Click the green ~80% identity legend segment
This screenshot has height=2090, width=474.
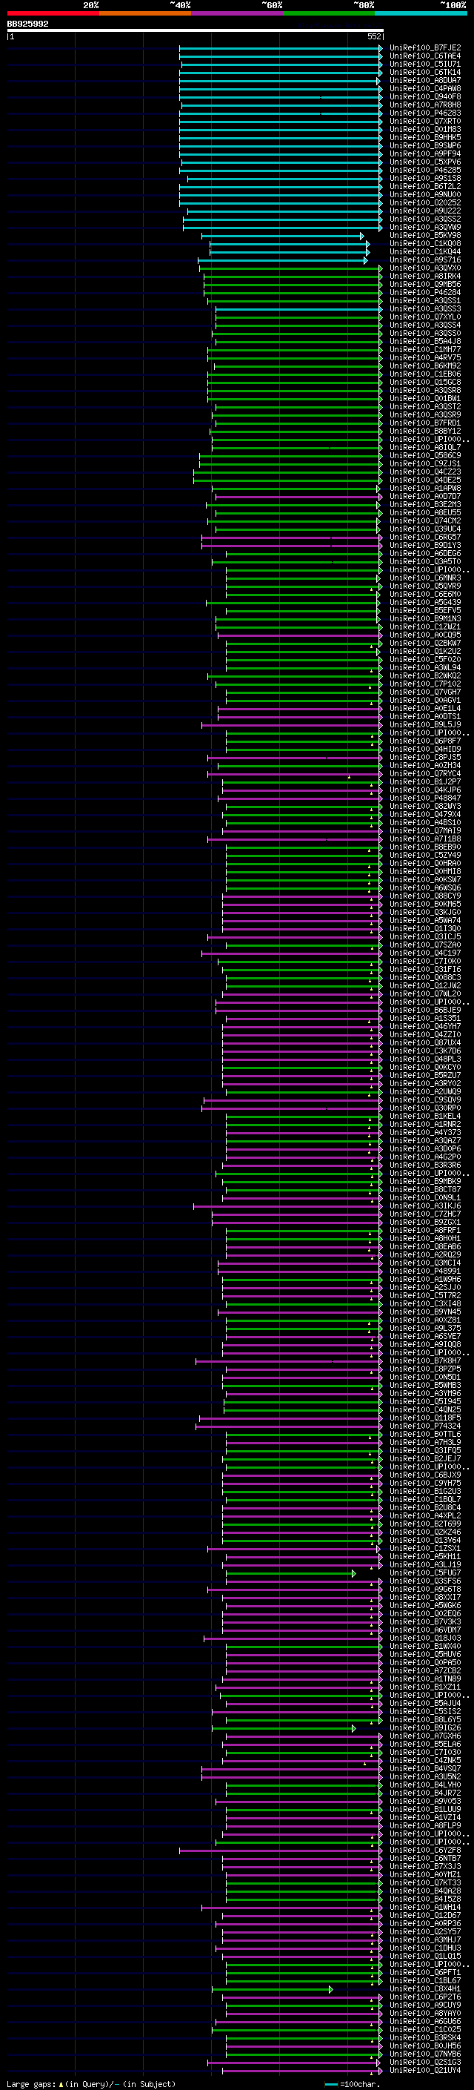click(x=329, y=13)
